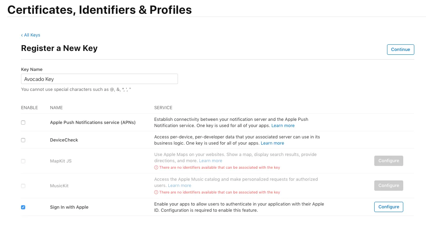Configure the Sign In with Apple key
Image resolution: width=426 pixels, height=230 pixels.
pos(388,207)
